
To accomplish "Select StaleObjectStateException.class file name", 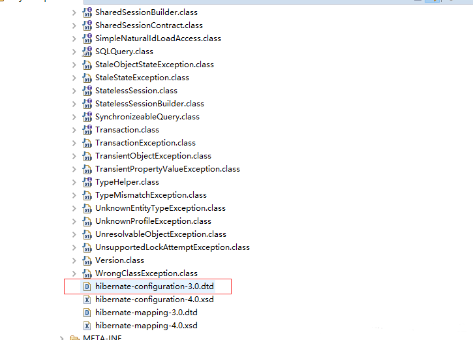I will [155, 65].
